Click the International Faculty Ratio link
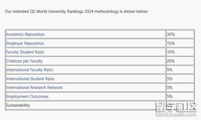The height and width of the screenshot is (120, 201). [x=30, y=70]
